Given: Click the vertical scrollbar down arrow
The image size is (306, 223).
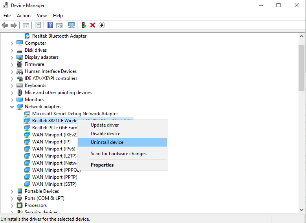Looking at the screenshot, I should pos(302,210).
